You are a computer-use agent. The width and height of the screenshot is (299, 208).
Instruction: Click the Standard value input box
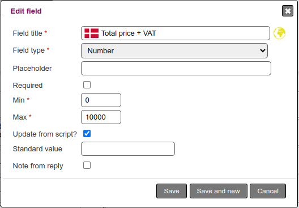[x=128, y=149]
